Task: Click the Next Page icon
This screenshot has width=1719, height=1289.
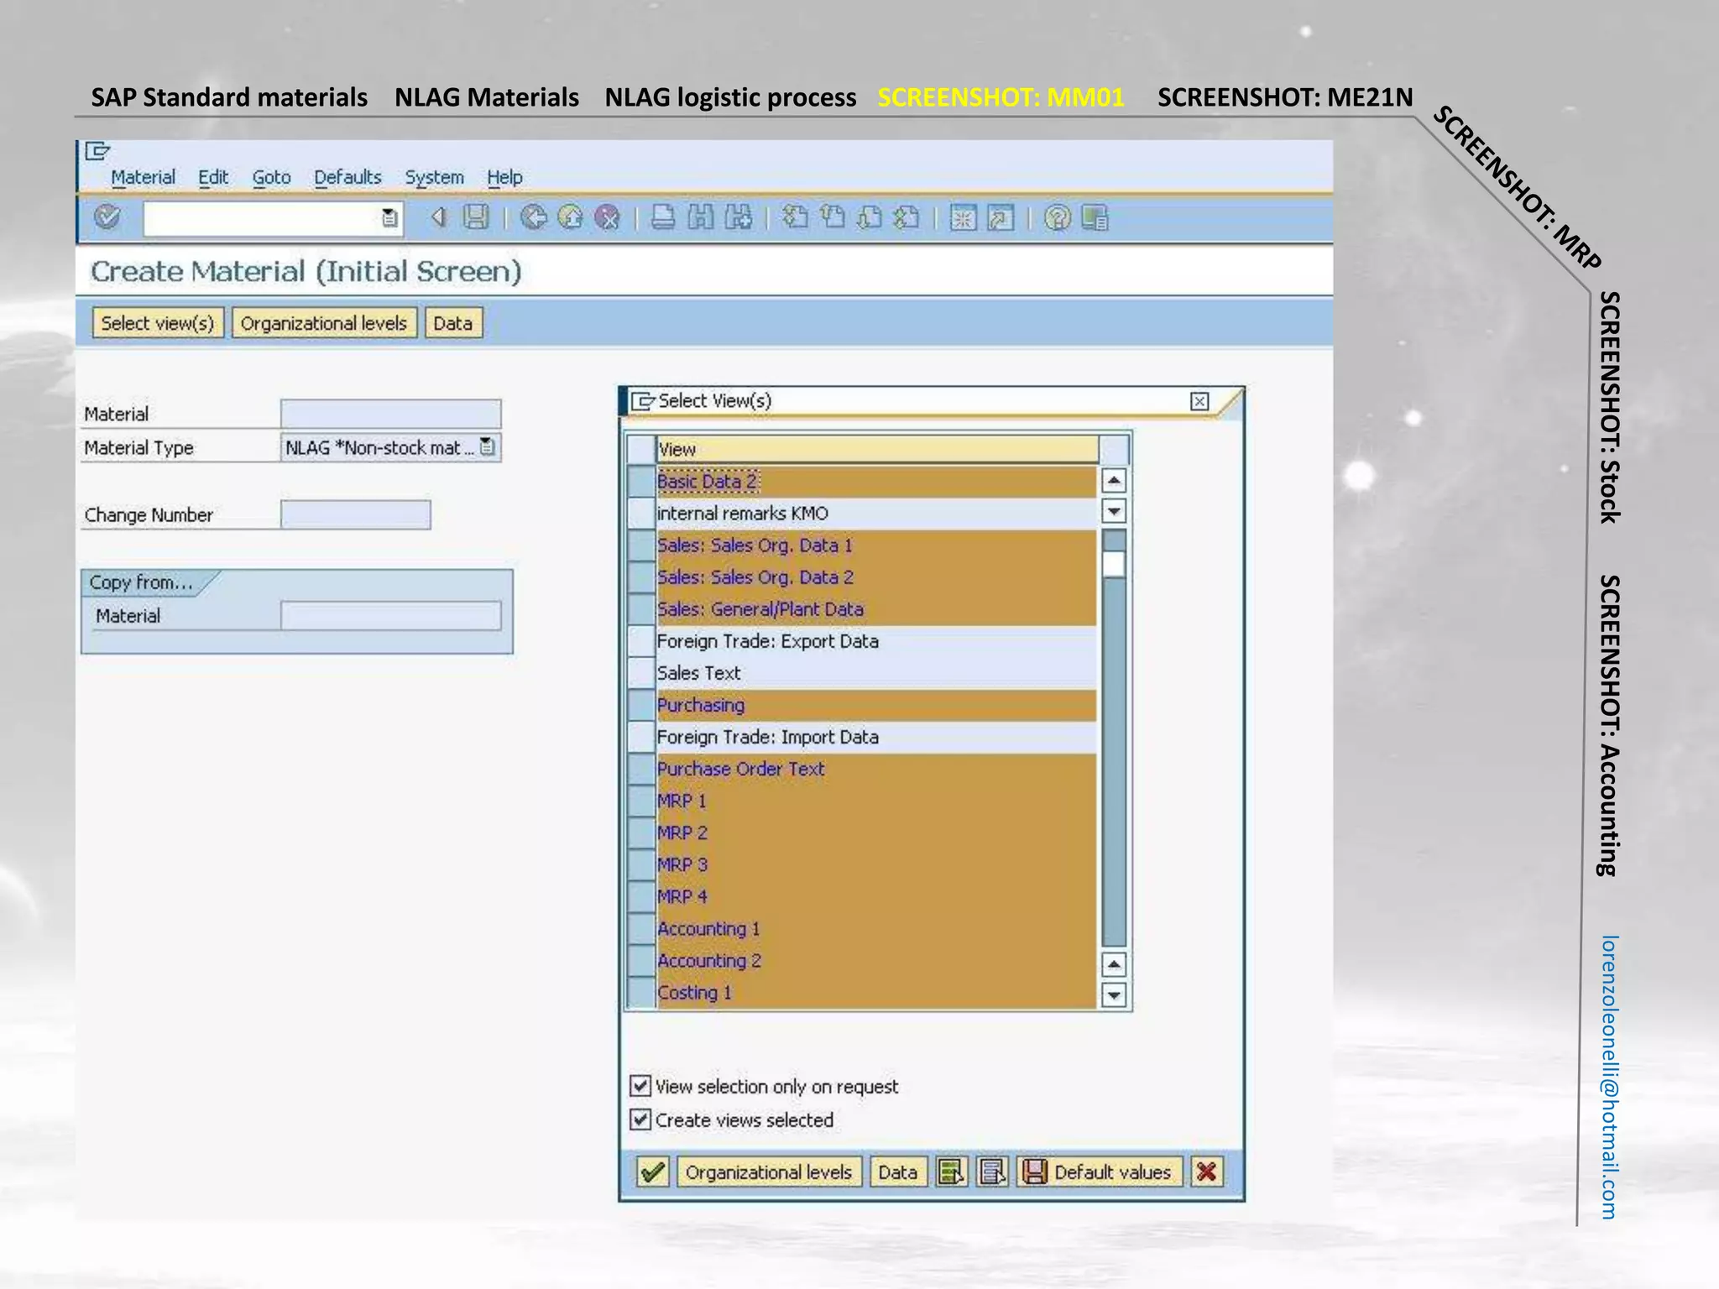Action: tap(870, 218)
